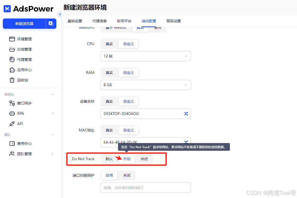Open the RAM dropdown showing 8 GB
This screenshot has width=297, height=198.
click(146, 85)
